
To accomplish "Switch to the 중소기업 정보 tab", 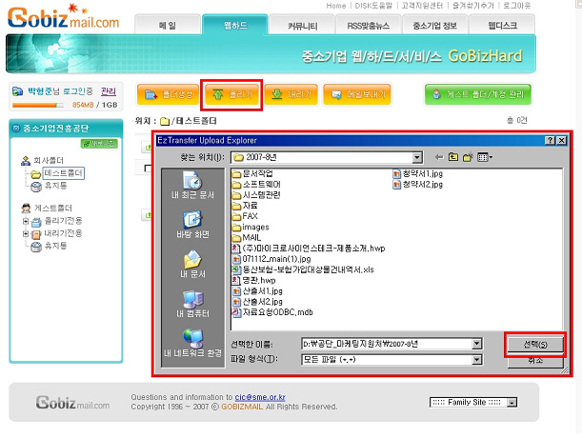I will coord(435,26).
